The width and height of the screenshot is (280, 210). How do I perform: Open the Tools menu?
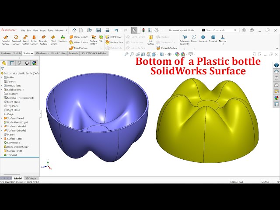tap(50, 30)
